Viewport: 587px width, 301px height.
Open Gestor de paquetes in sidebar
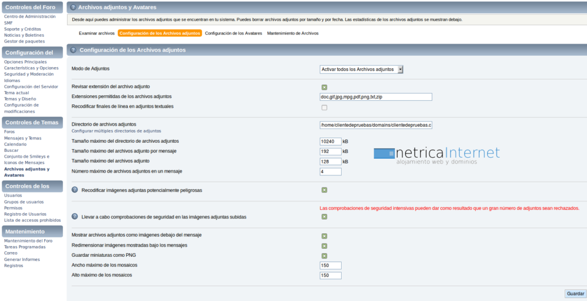(25, 41)
